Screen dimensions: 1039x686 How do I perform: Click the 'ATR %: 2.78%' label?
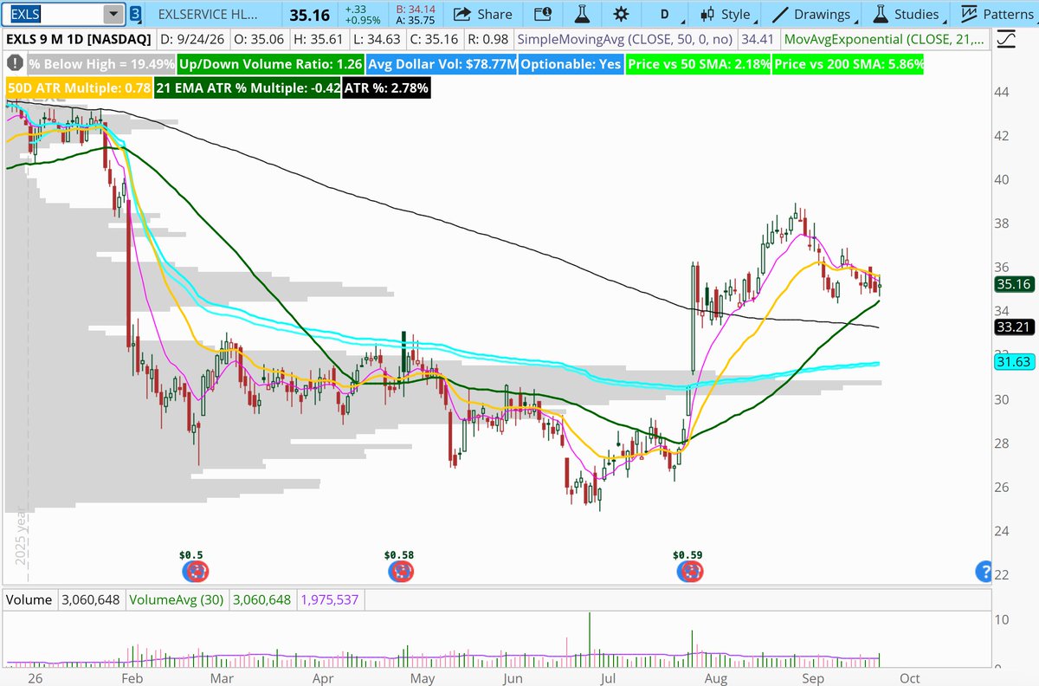coord(386,87)
